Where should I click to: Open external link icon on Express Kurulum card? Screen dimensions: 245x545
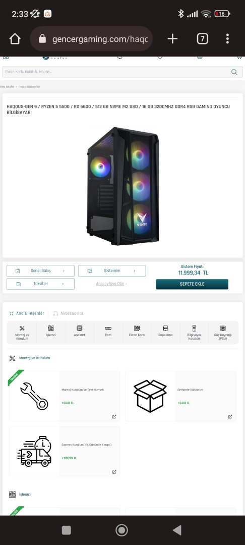[114, 472]
